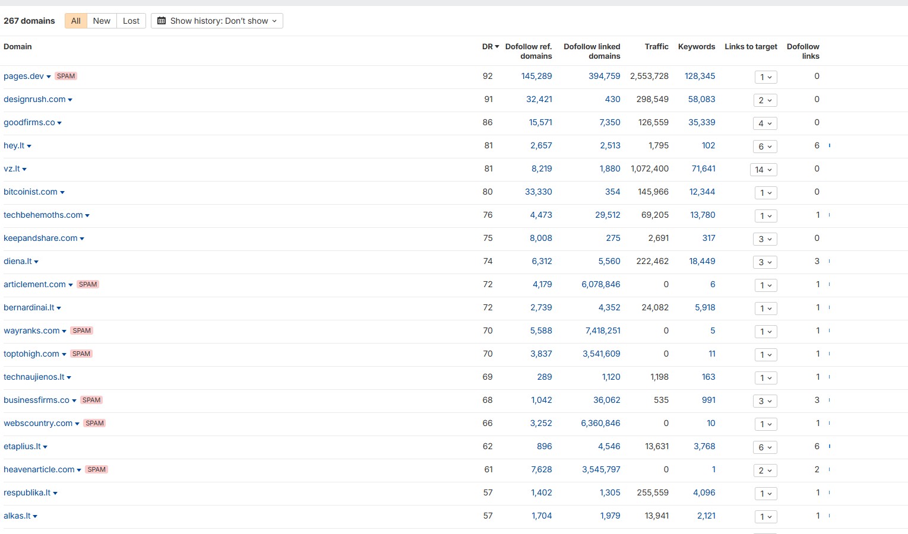908x534 pixels.
Task: Click the SPAM badge next to pages.dev
Action: 66,76
